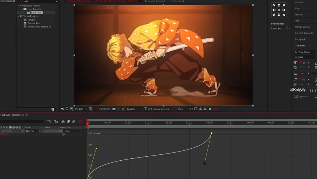Open the Motion Sketch panel tab
Image resolution: width=317 pixels, height=179 pixels.
point(302,27)
